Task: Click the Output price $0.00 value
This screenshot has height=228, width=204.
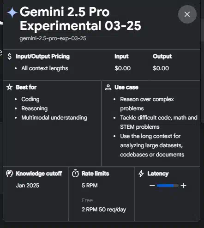Action: point(161,68)
